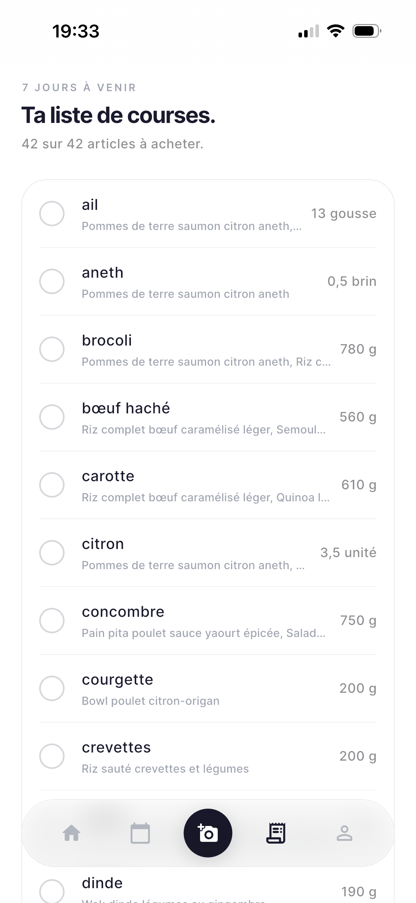Tap the '13 gousse' quantity label
Viewport: 416px width, 903px height.
(344, 213)
